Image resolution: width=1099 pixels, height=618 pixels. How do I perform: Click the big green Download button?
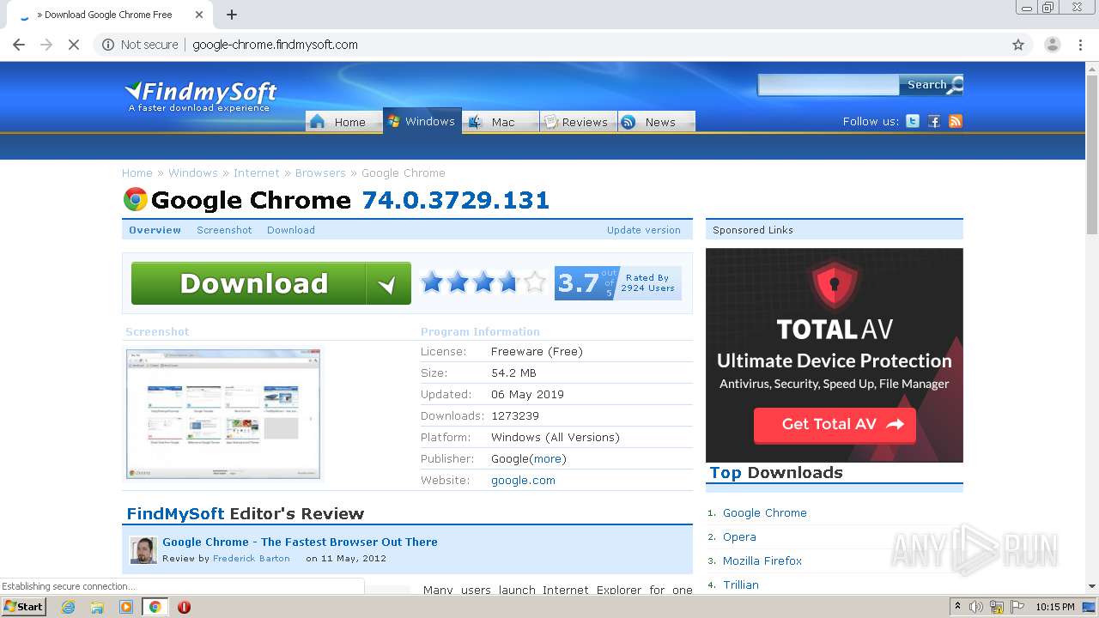click(x=270, y=283)
